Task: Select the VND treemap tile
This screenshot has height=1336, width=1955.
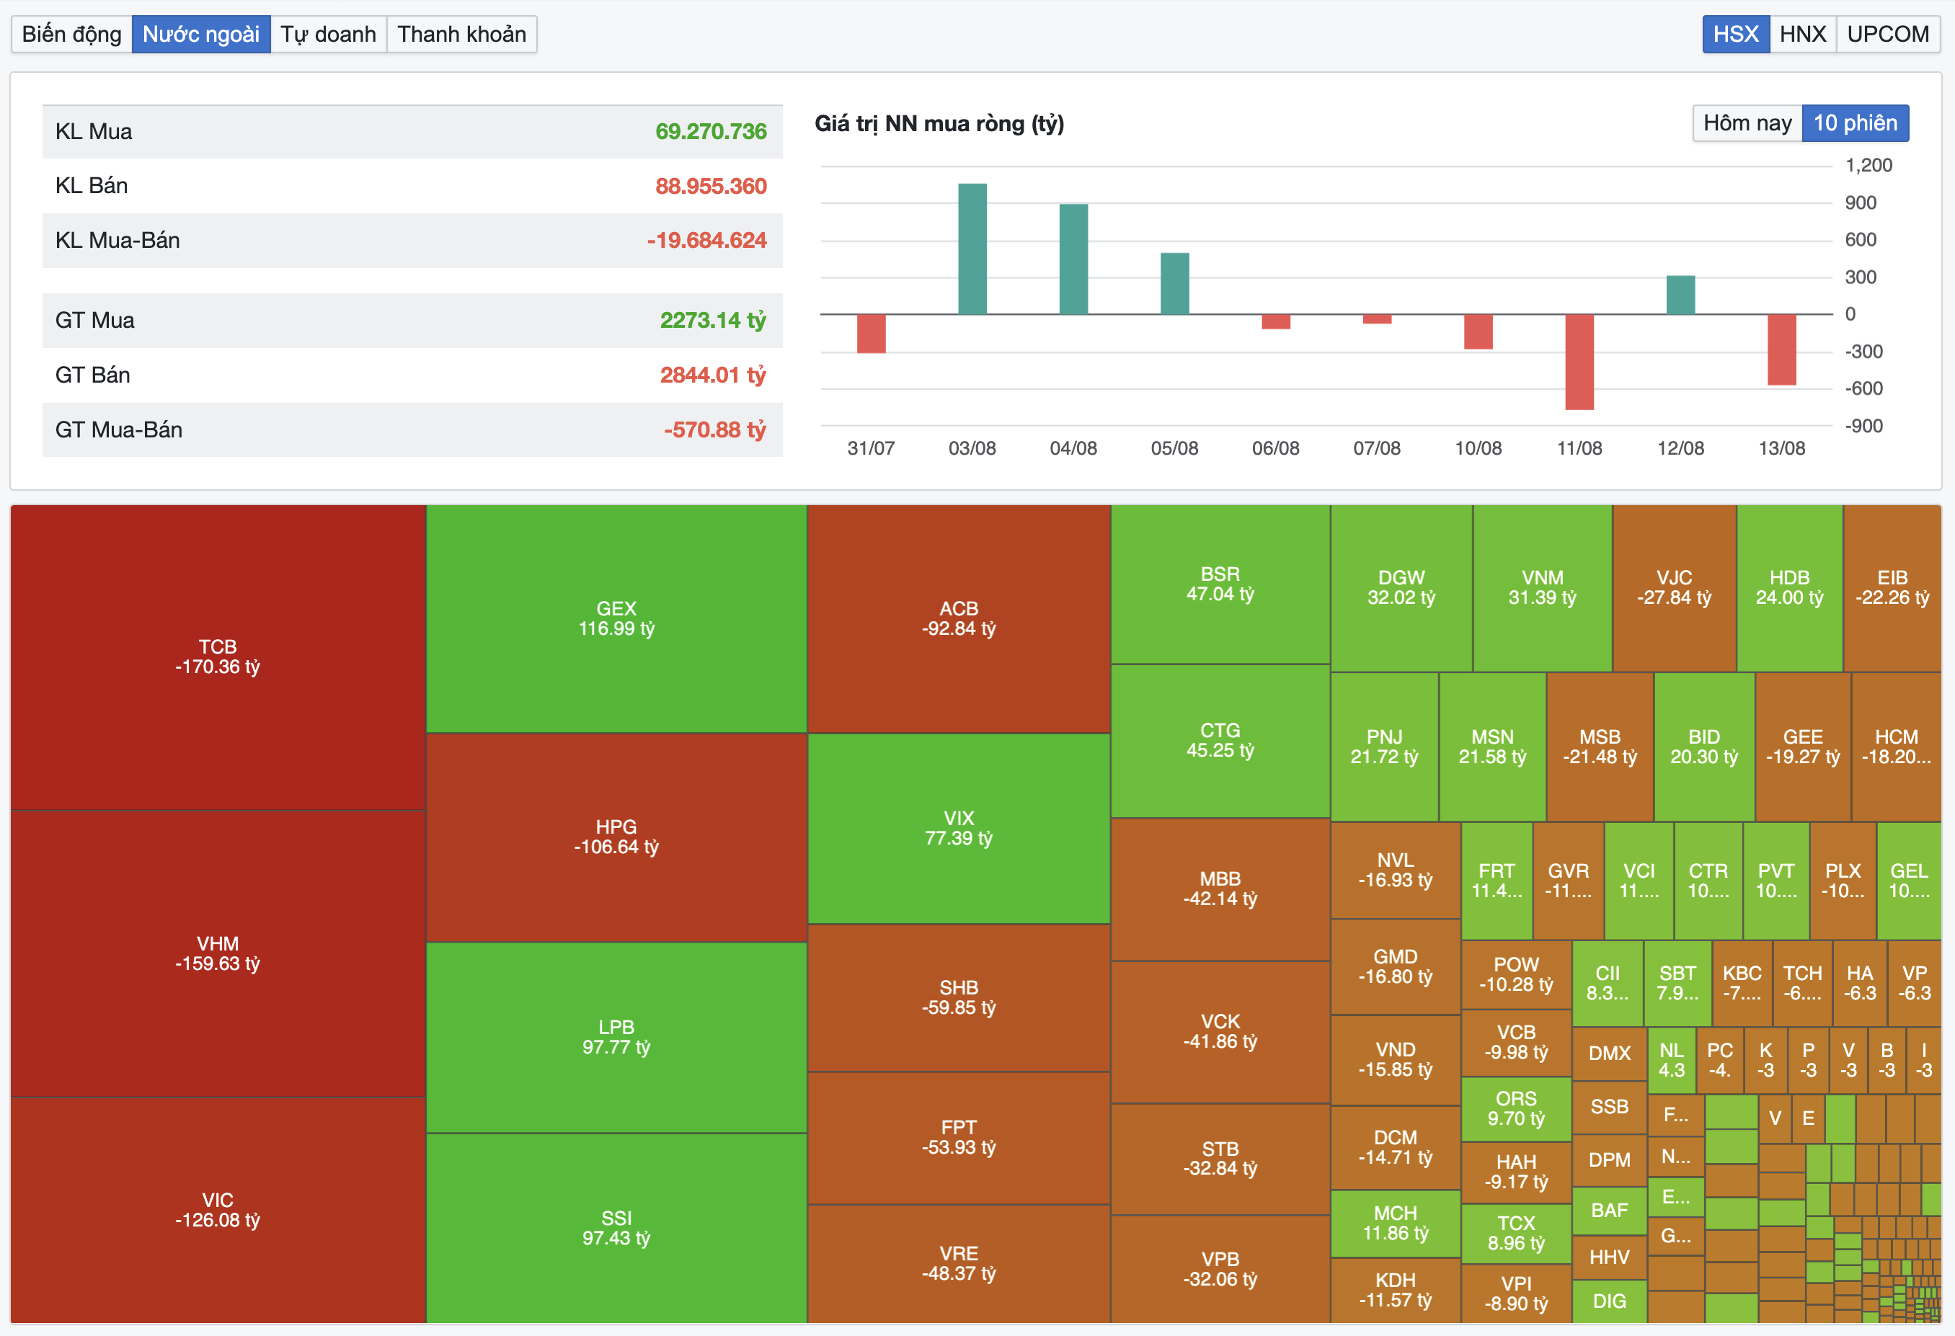Action: (1396, 1060)
